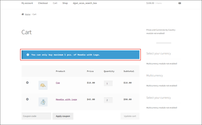Viewport: 202px width, 125px height.
Task: Open the Cap product thumbnail
Action: [43, 85]
